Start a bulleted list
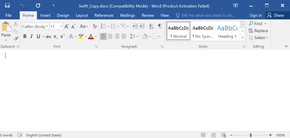 click(x=103, y=26)
